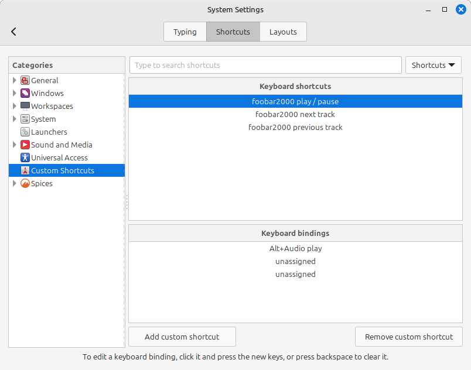Go back with the left arrow

13,32
